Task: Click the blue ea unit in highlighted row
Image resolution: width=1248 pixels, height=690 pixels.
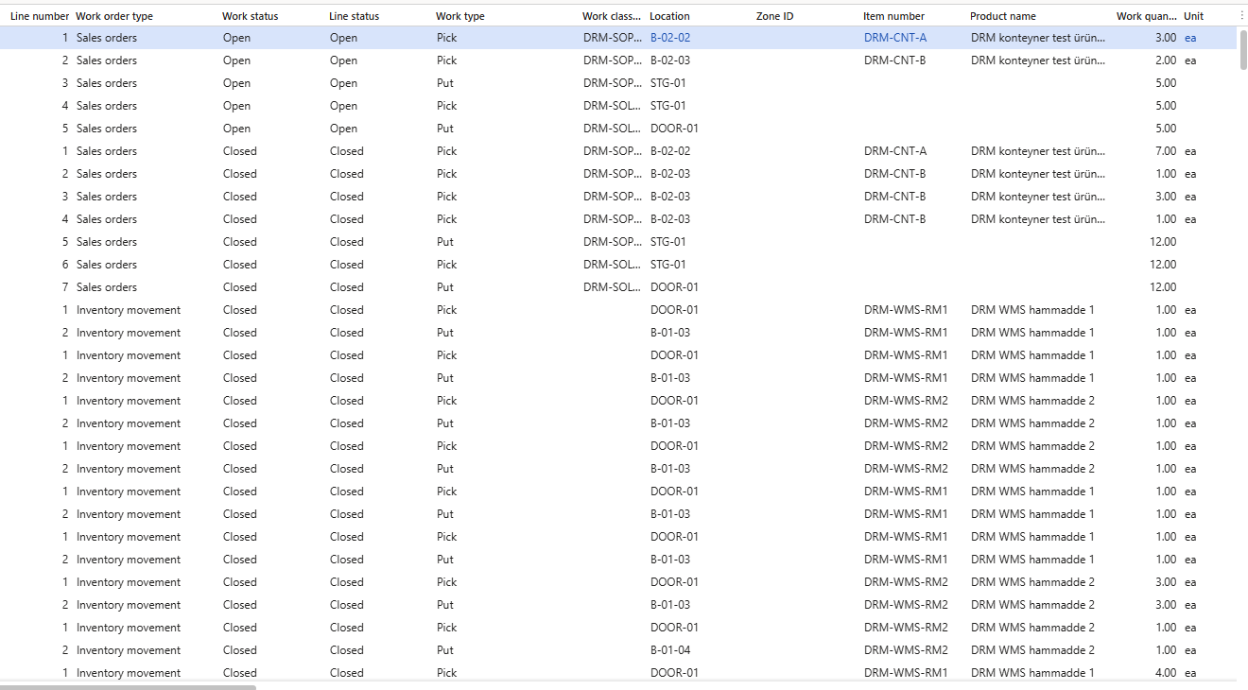Action: click(x=1190, y=38)
